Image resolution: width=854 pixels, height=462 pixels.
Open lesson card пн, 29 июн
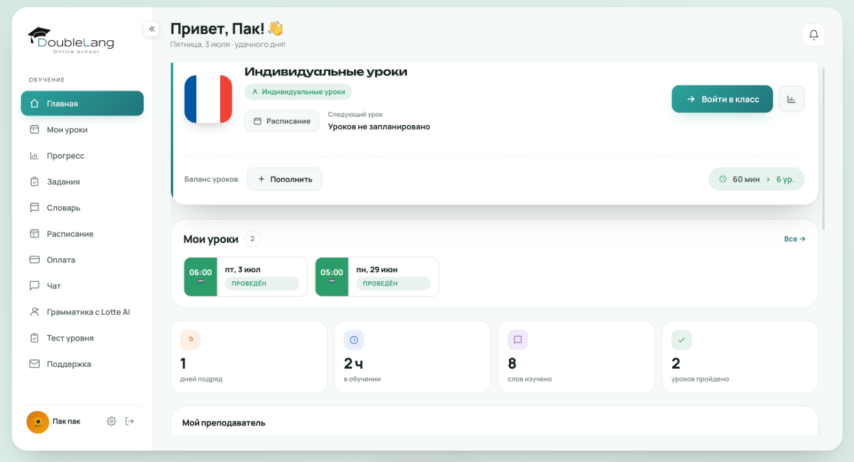[377, 277]
